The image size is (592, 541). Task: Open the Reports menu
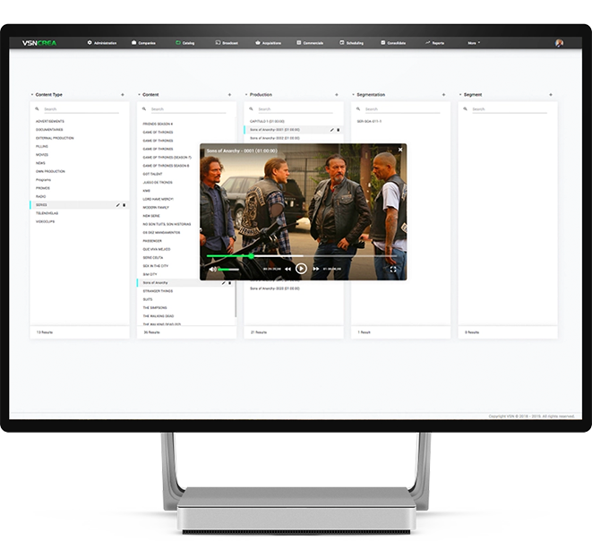coord(434,43)
